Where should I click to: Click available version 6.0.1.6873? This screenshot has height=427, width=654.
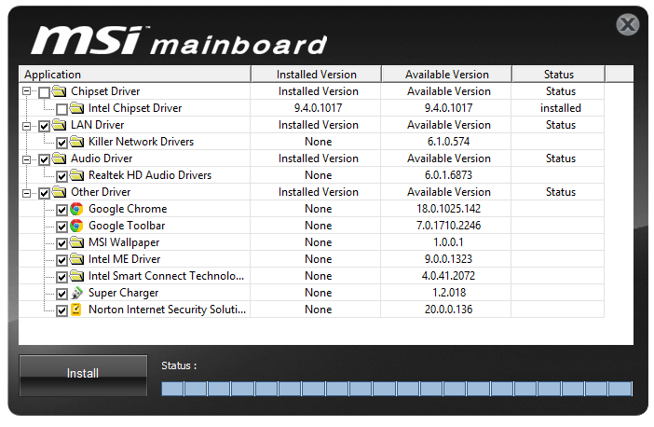click(448, 175)
